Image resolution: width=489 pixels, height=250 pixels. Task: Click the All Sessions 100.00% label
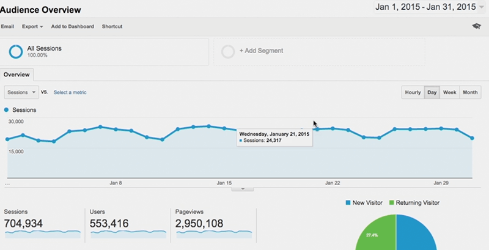click(x=44, y=51)
